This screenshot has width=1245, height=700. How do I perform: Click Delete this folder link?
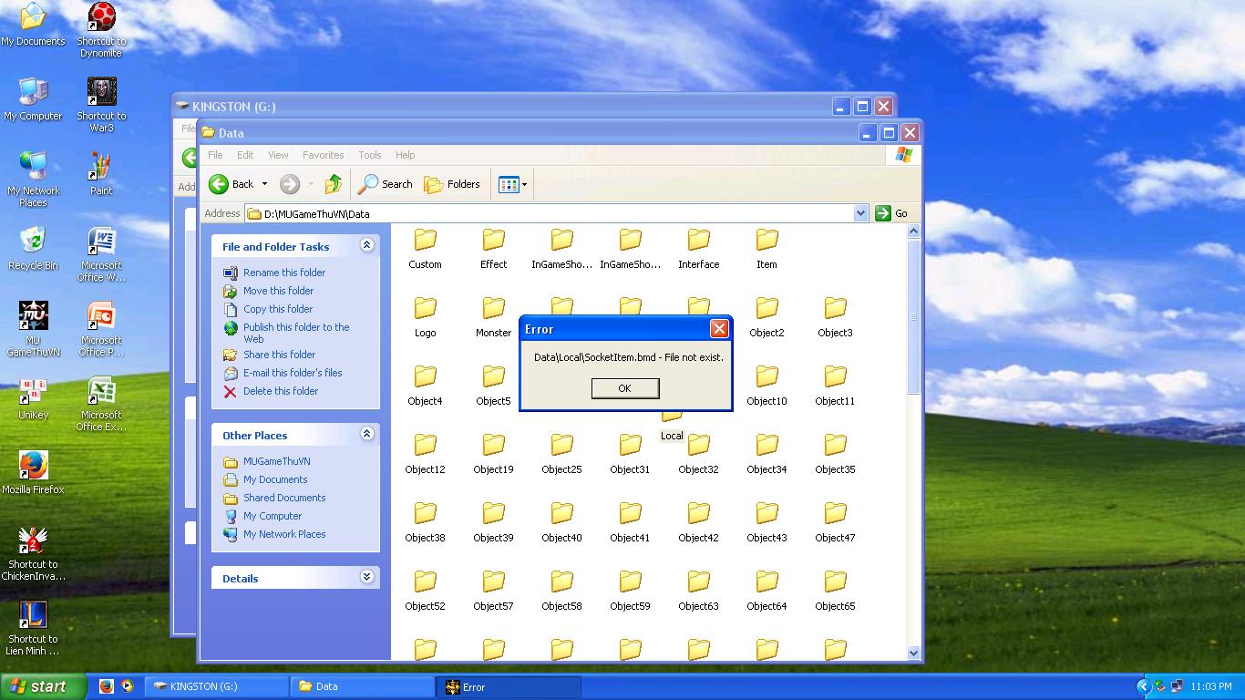click(x=281, y=391)
